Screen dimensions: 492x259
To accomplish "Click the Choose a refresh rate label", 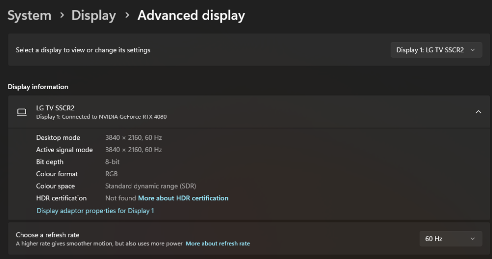I will 47,235.
